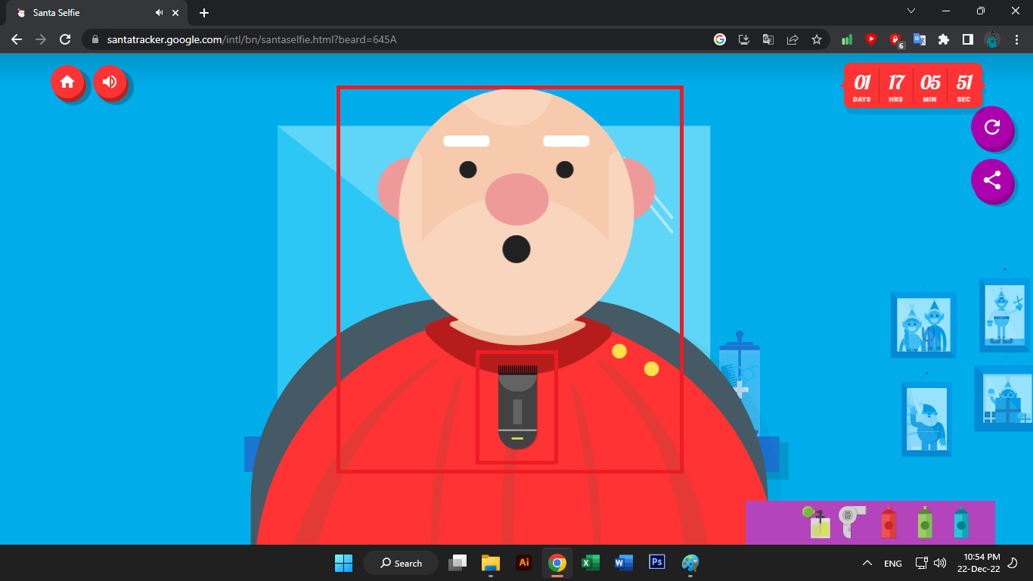Open Task View on taskbar
The height and width of the screenshot is (581, 1033).
pyautogui.click(x=458, y=563)
